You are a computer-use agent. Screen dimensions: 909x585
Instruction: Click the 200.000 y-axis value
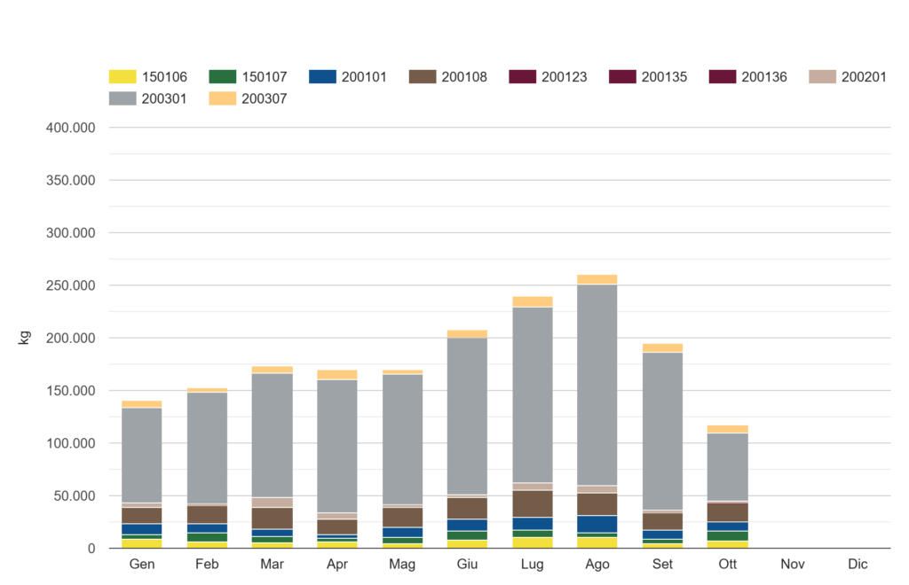point(71,339)
